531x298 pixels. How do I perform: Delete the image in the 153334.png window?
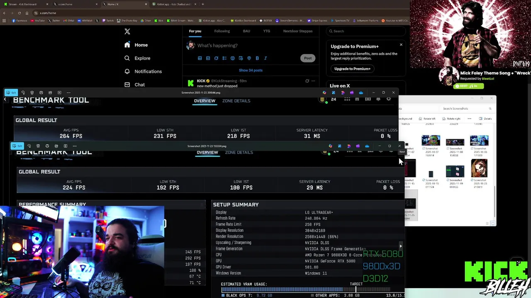(38, 146)
